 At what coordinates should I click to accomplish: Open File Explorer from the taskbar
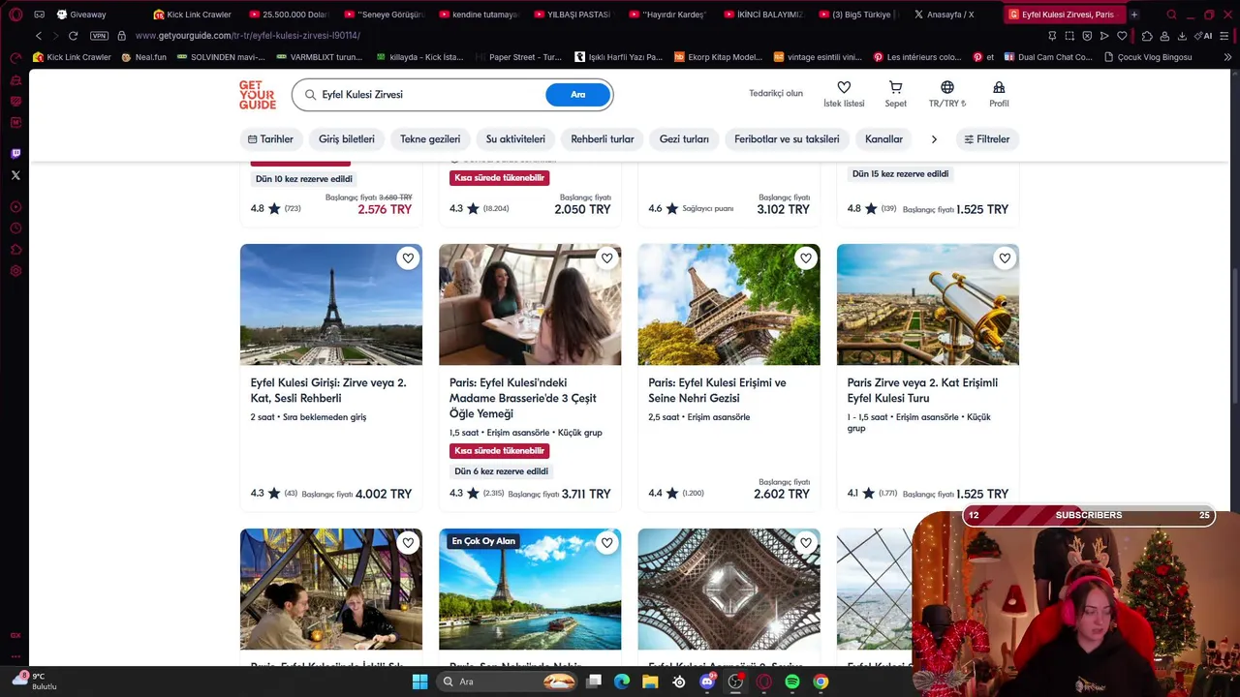tap(650, 682)
